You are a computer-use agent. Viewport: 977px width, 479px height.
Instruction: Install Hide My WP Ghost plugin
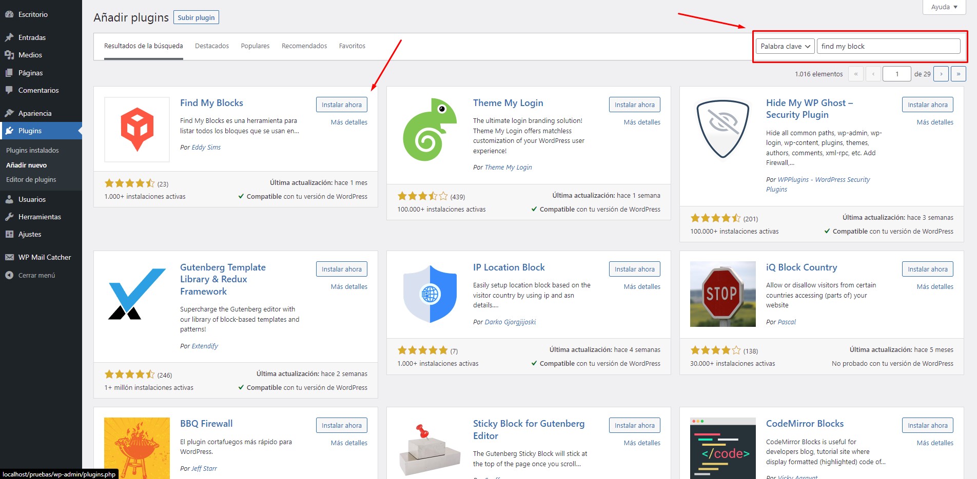tap(928, 105)
